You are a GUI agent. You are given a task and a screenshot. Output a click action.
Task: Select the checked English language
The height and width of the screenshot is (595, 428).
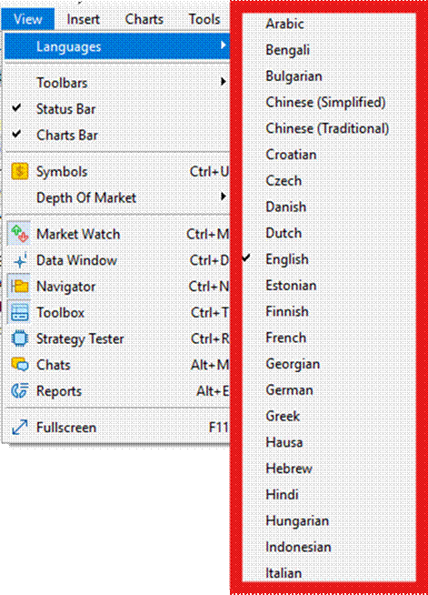287,259
